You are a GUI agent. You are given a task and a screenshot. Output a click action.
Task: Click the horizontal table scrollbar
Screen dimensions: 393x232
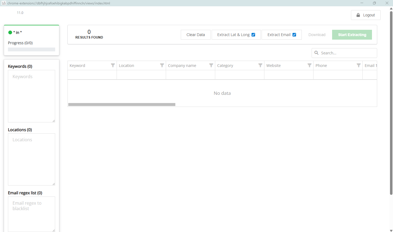[122, 104]
